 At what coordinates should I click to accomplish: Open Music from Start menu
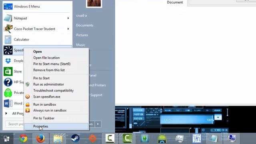pos(80,45)
